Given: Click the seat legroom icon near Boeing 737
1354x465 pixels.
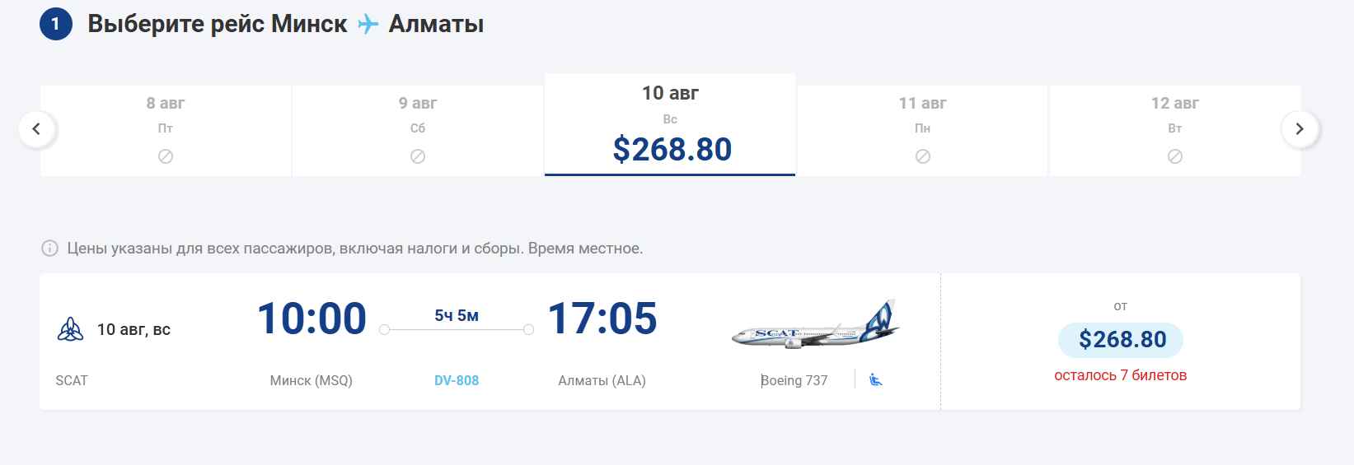Looking at the screenshot, I should click(x=876, y=379).
